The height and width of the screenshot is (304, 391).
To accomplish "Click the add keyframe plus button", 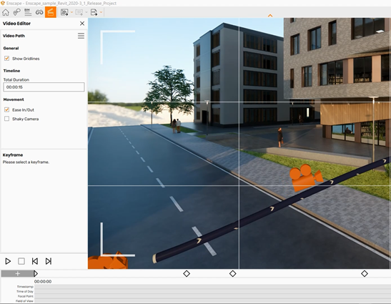I will coord(17,273).
